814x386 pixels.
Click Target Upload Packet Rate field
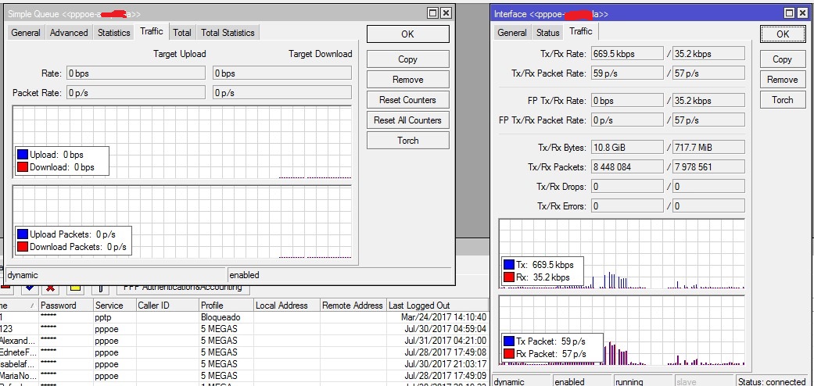coord(135,93)
